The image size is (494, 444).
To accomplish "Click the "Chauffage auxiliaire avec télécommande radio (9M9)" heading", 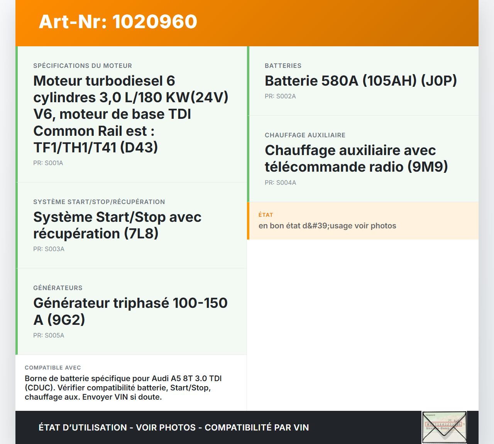I will coord(356,159).
